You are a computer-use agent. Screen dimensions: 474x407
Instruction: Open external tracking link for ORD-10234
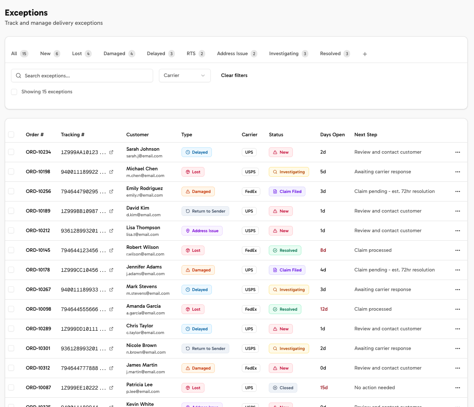[x=112, y=152]
